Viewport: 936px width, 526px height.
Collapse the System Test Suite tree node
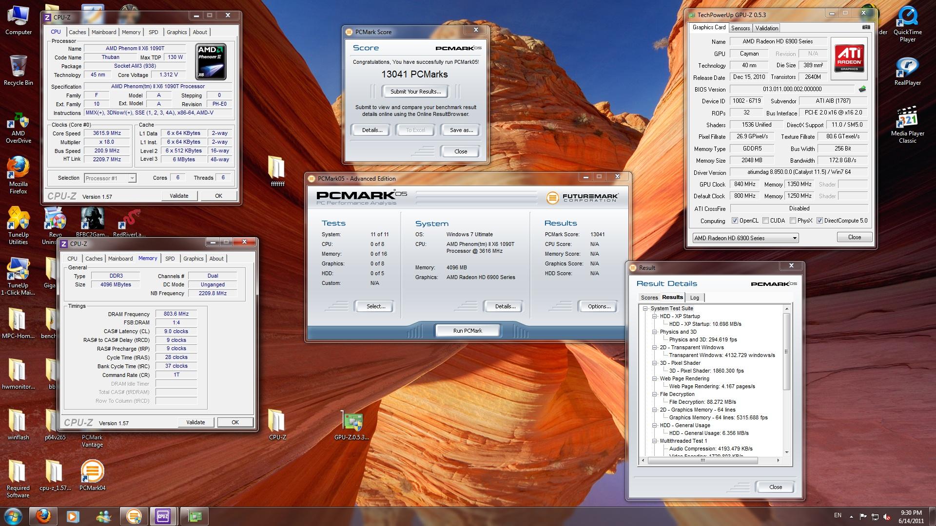click(645, 308)
